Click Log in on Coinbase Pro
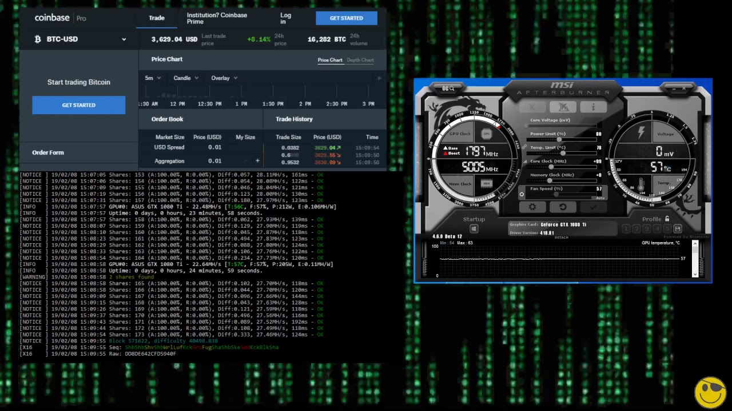 285,18
